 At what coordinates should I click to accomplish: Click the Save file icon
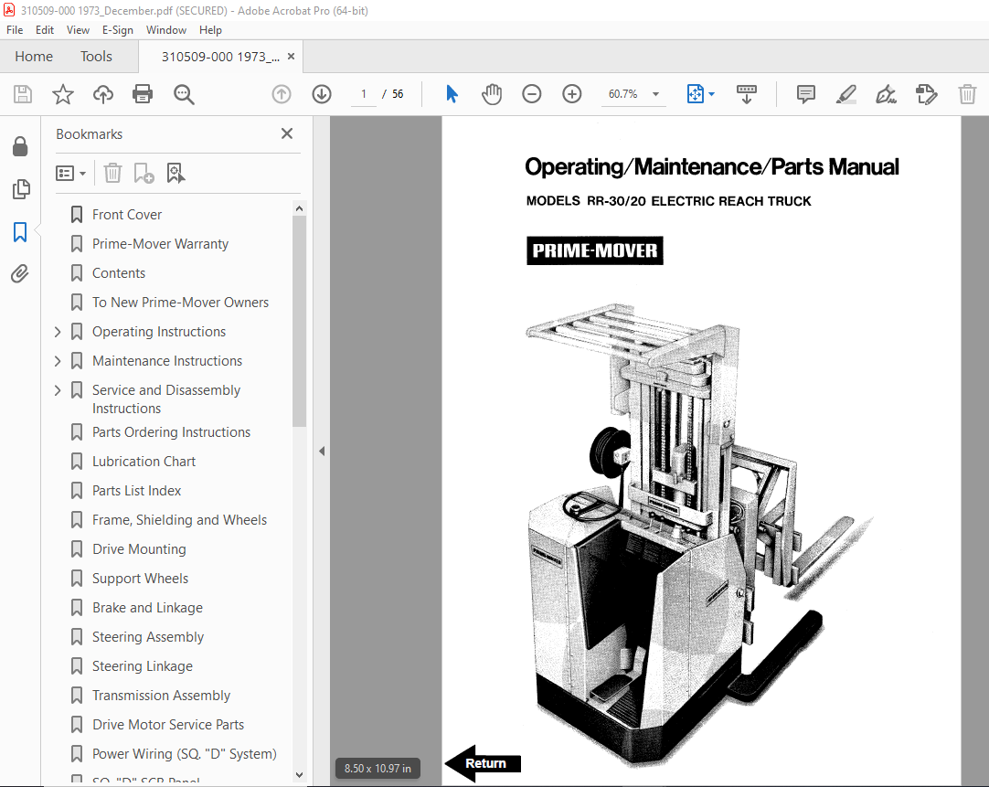click(23, 94)
